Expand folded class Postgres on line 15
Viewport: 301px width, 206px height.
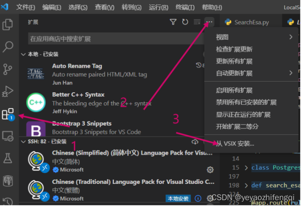tap(246, 168)
